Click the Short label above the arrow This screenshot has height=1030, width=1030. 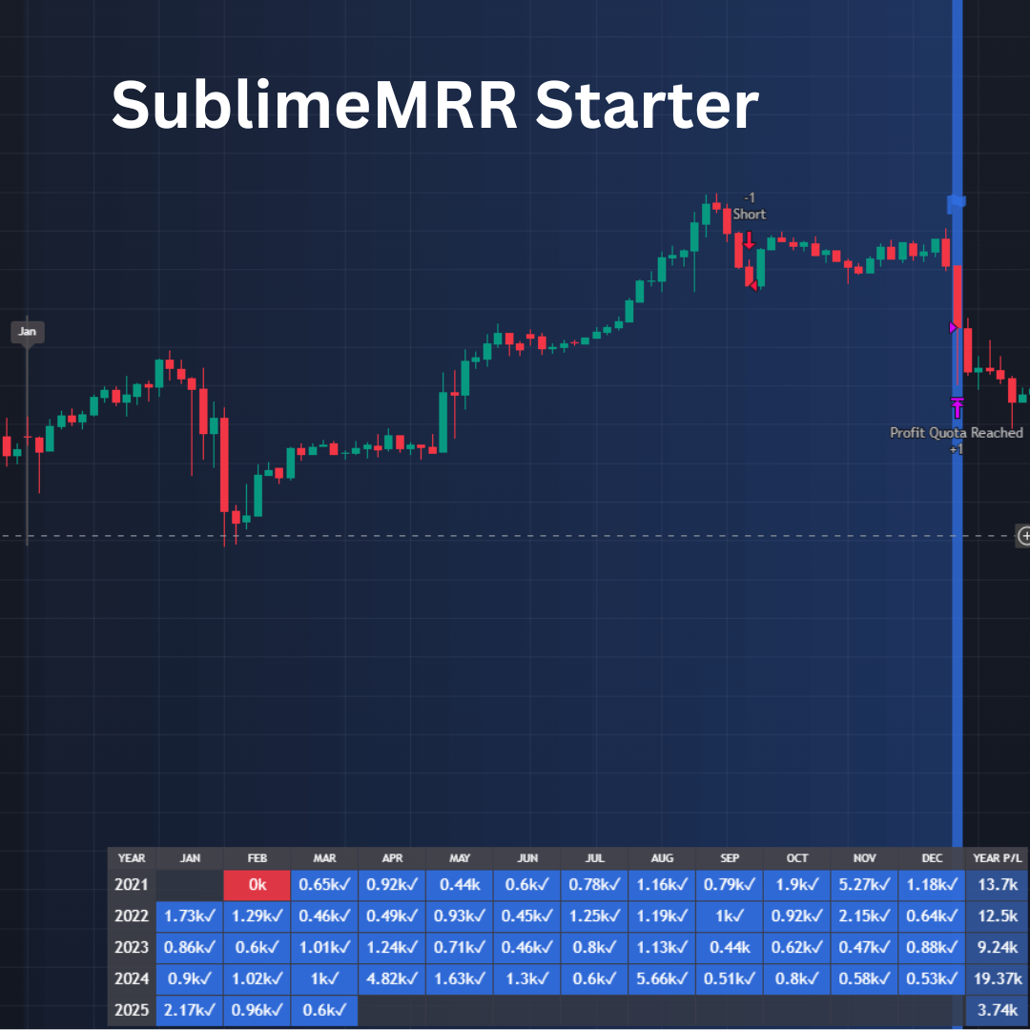point(749,215)
